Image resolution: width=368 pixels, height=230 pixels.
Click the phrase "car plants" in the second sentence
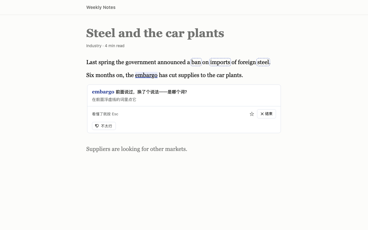pyautogui.click(x=231, y=75)
